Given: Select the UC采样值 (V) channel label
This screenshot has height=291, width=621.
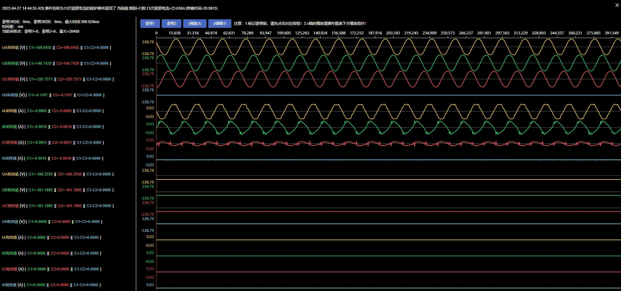Looking at the screenshot, I should [x=14, y=79].
